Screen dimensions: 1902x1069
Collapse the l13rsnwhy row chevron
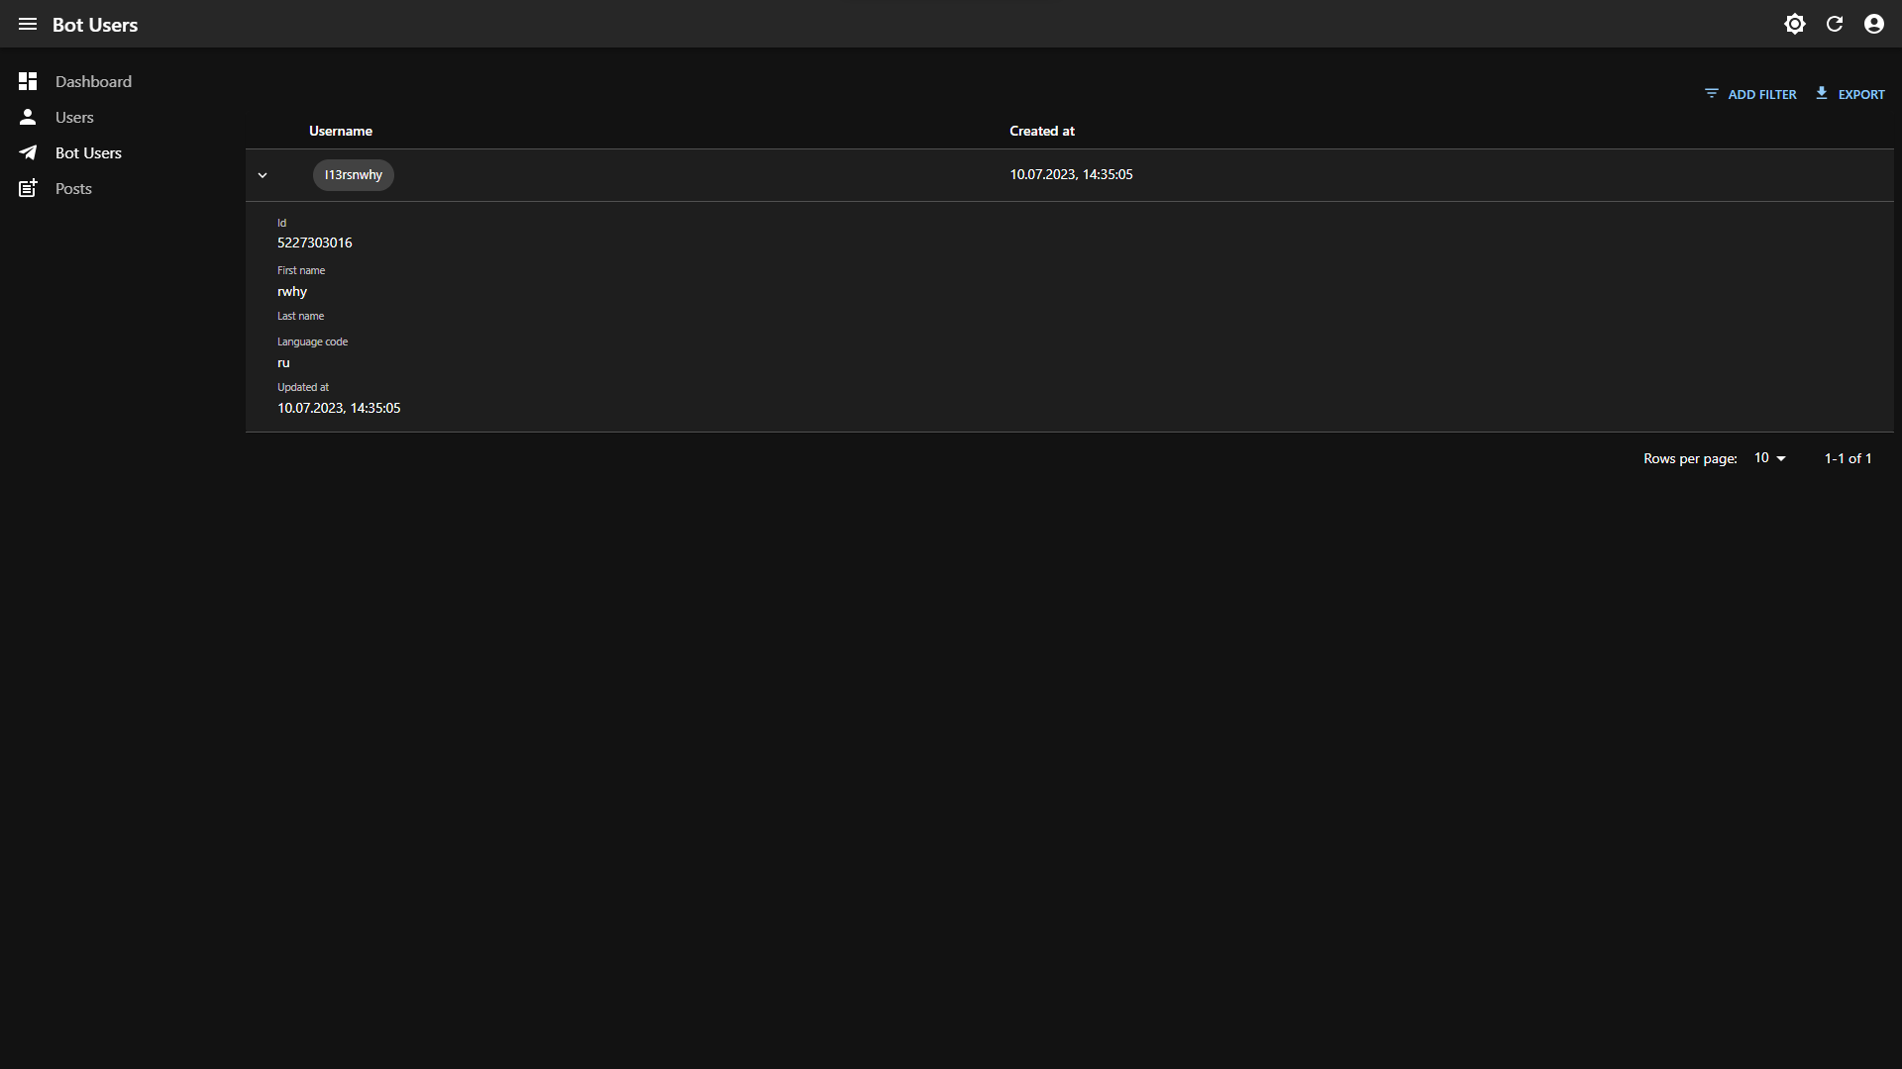point(263,175)
